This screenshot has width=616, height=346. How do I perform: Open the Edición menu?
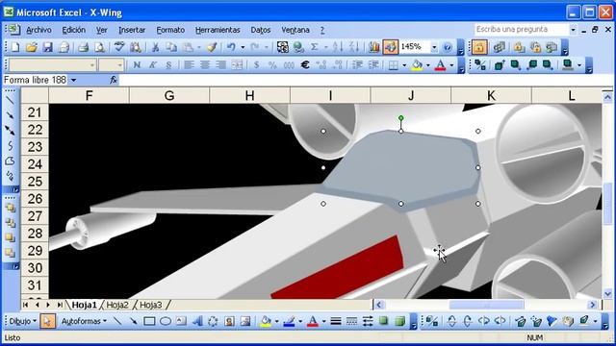(x=73, y=30)
